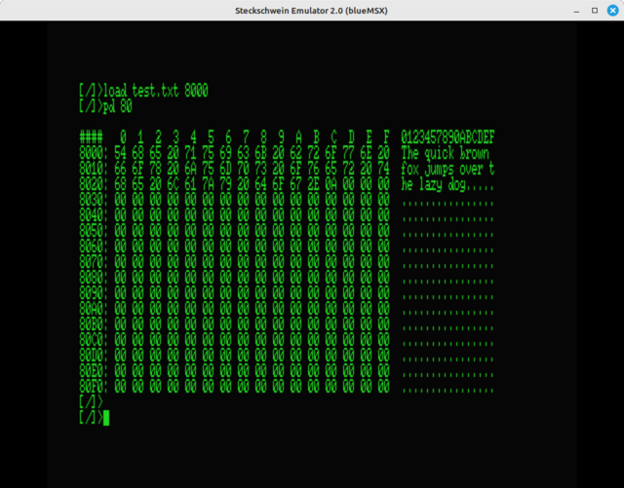Click the empty '[/]>' prompt above the cursor

point(91,401)
